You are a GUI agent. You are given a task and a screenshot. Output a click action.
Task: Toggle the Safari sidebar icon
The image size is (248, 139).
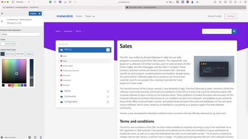coord(13,2)
